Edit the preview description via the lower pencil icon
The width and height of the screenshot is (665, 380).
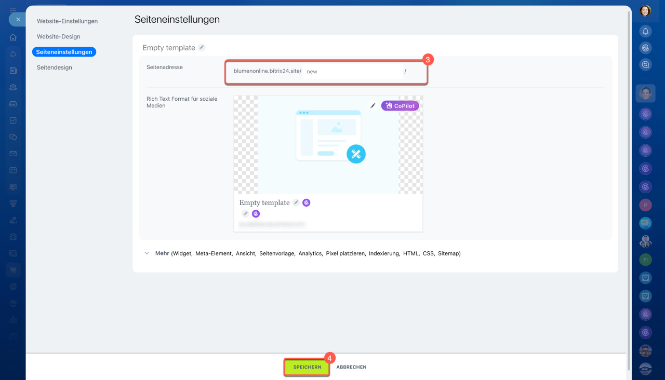click(x=245, y=214)
